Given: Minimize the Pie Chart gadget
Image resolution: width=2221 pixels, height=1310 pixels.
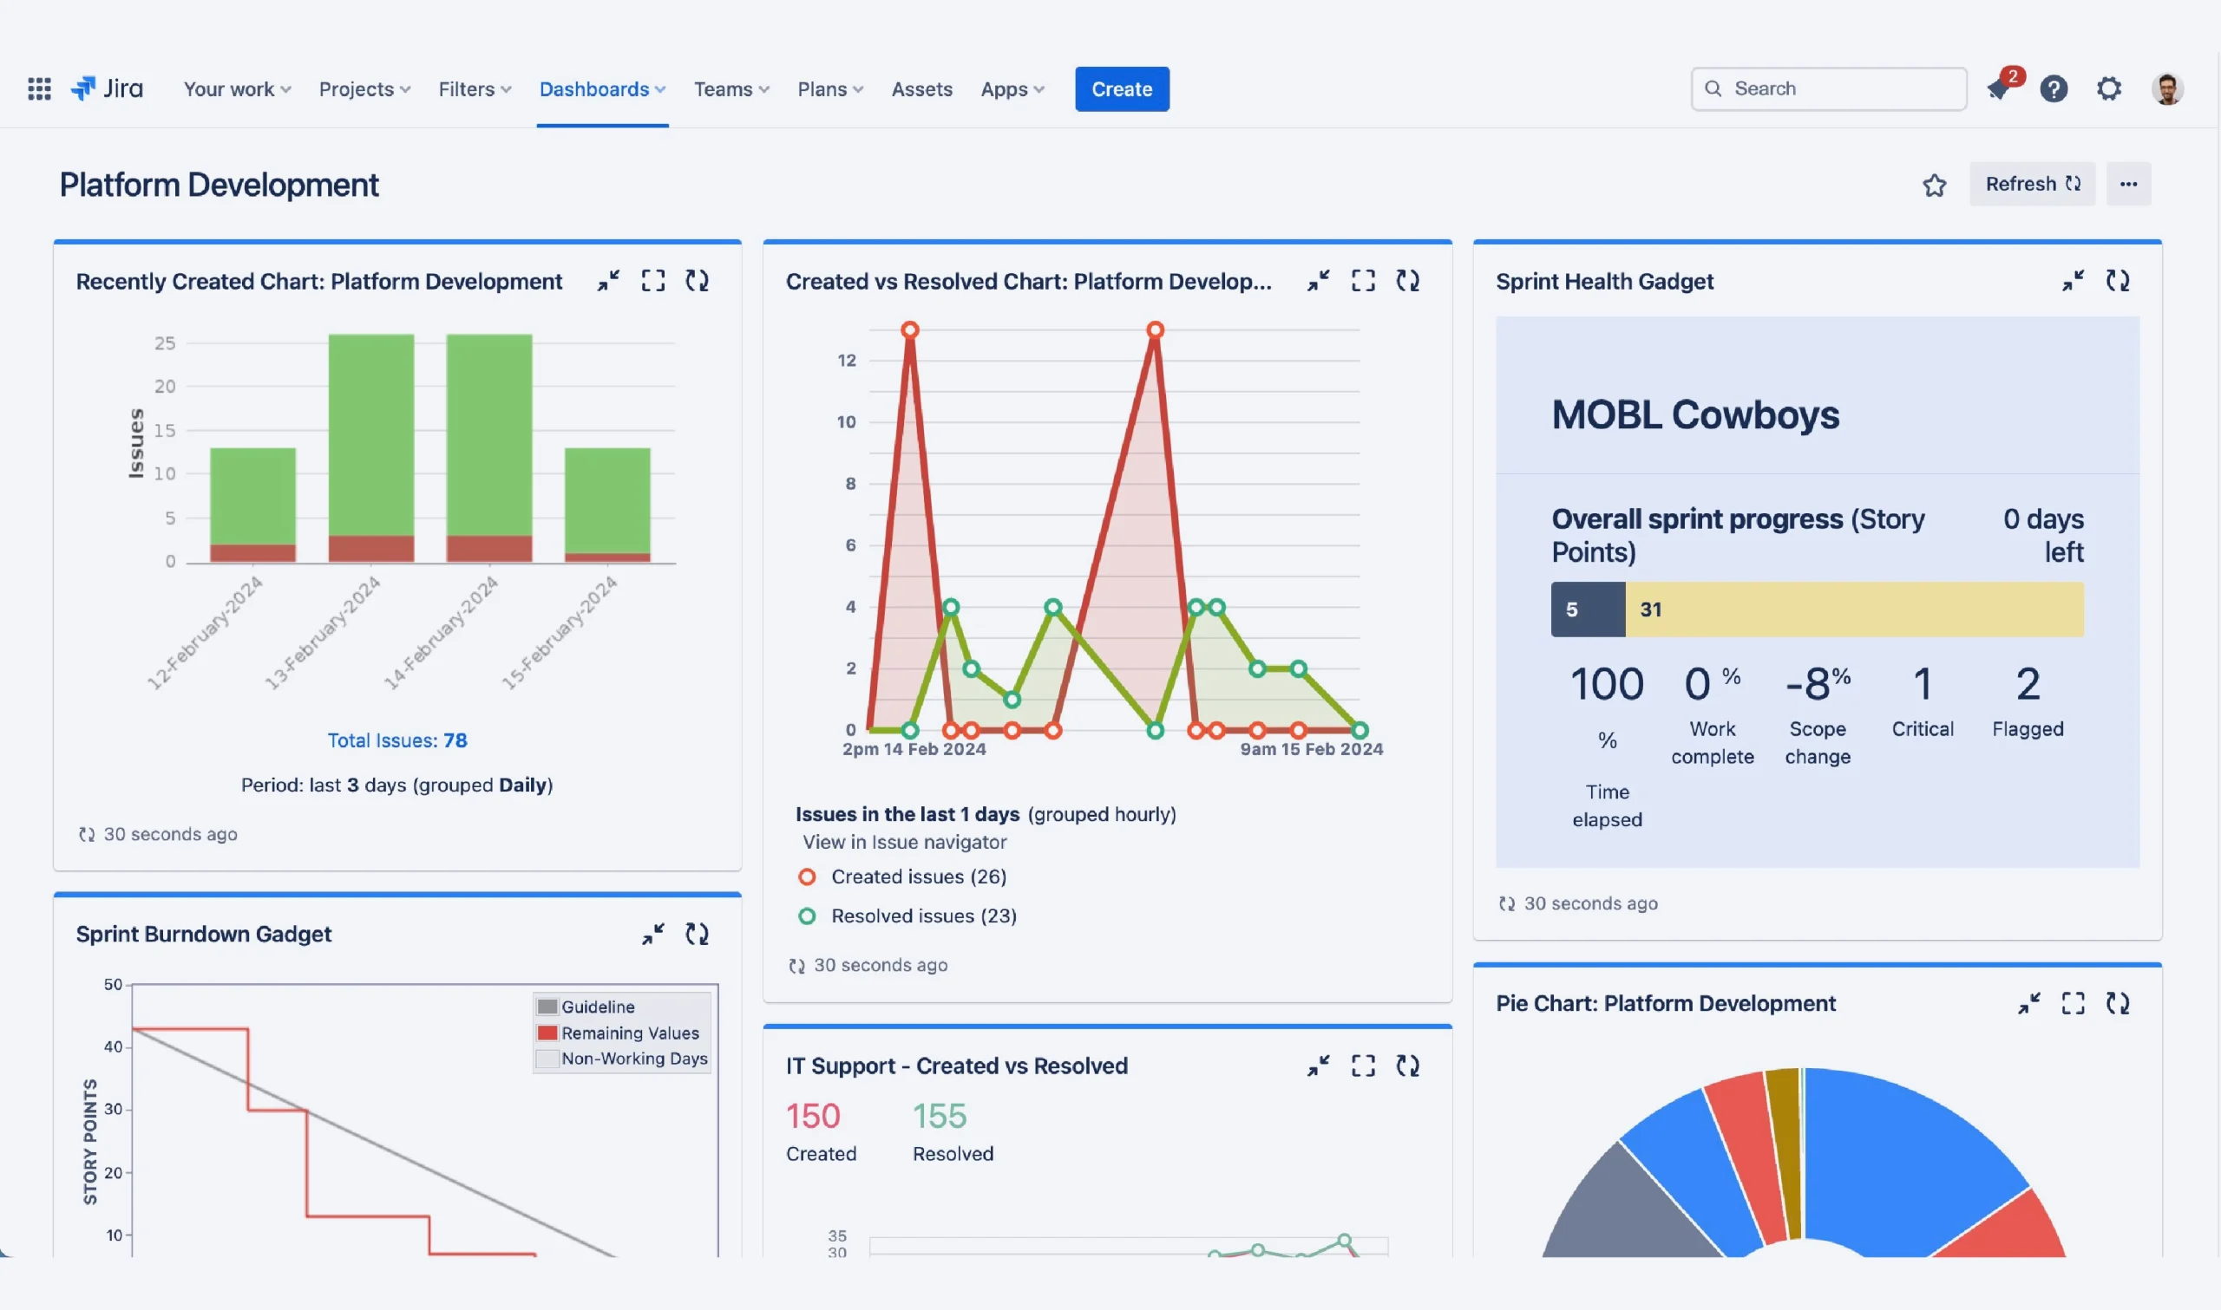Looking at the screenshot, I should point(2028,1003).
